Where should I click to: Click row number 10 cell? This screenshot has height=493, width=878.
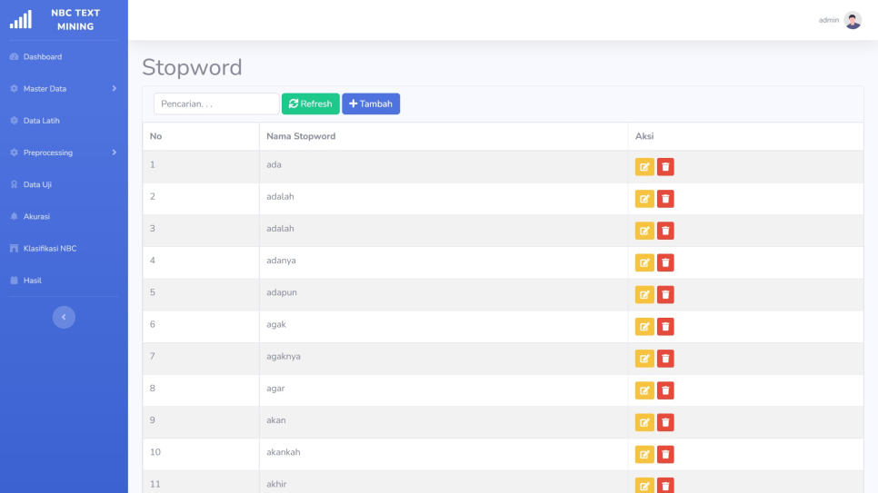[x=201, y=454]
